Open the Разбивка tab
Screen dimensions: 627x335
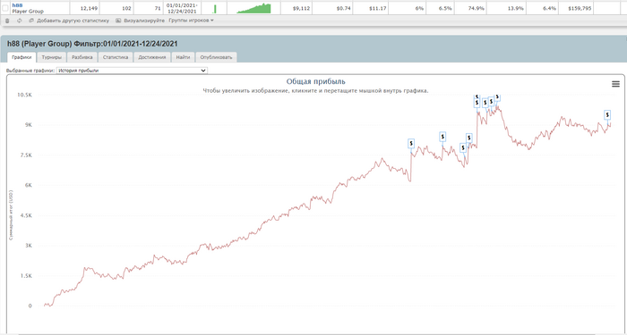[82, 57]
